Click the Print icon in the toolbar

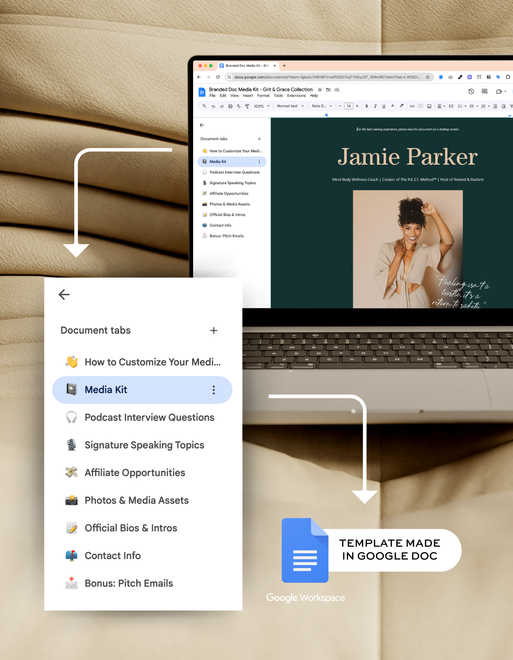[x=230, y=106]
